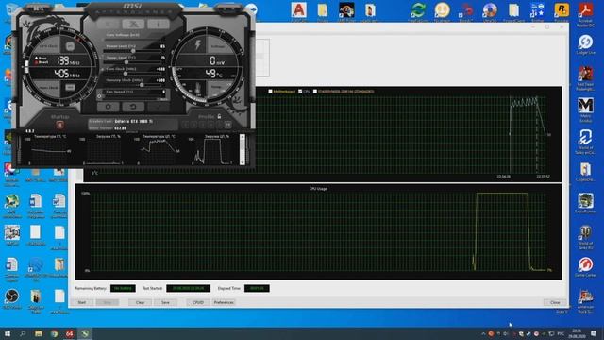Click the Close button at bottom right
The height and width of the screenshot is (340, 604).
[x=555, y=302]
